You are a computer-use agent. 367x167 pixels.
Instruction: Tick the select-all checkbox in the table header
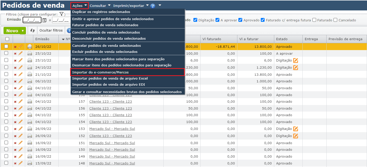pyautogui.click(x=7, y=39)
